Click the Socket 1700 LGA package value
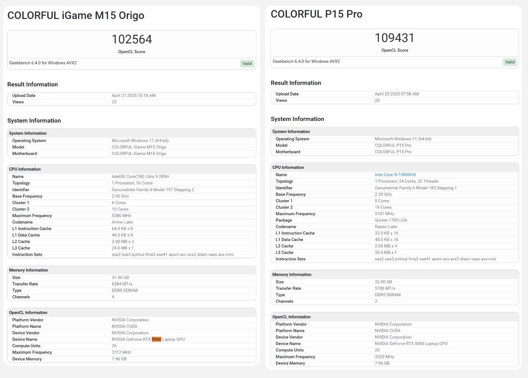 pos(391,220)
